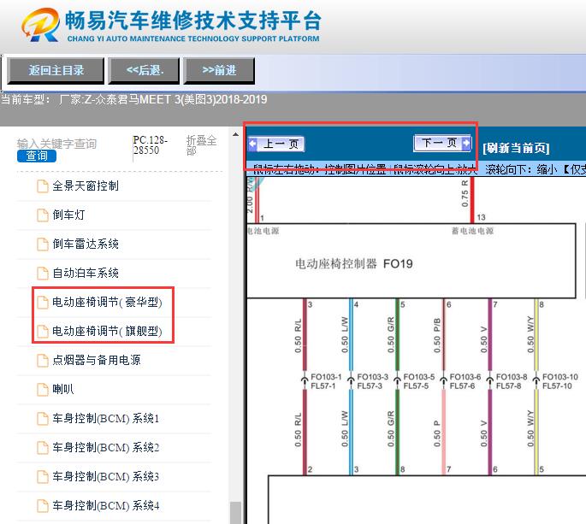Click the 电动座椅控制器 FO19 module label
The image size is (586, 524).
[354, 263]
